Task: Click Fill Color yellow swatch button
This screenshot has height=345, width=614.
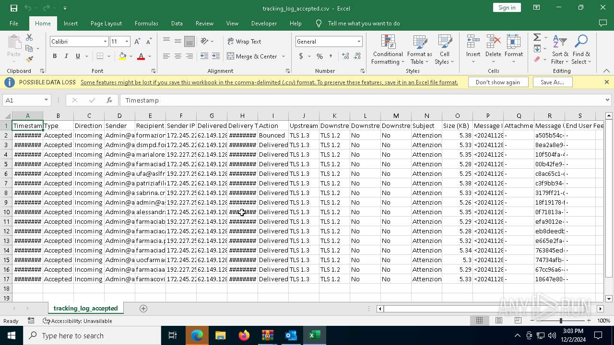Action: [x=122, y=57]
